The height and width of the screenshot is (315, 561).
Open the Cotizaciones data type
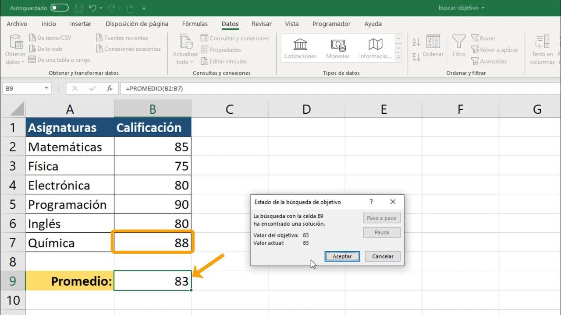(x=300, y=46)
